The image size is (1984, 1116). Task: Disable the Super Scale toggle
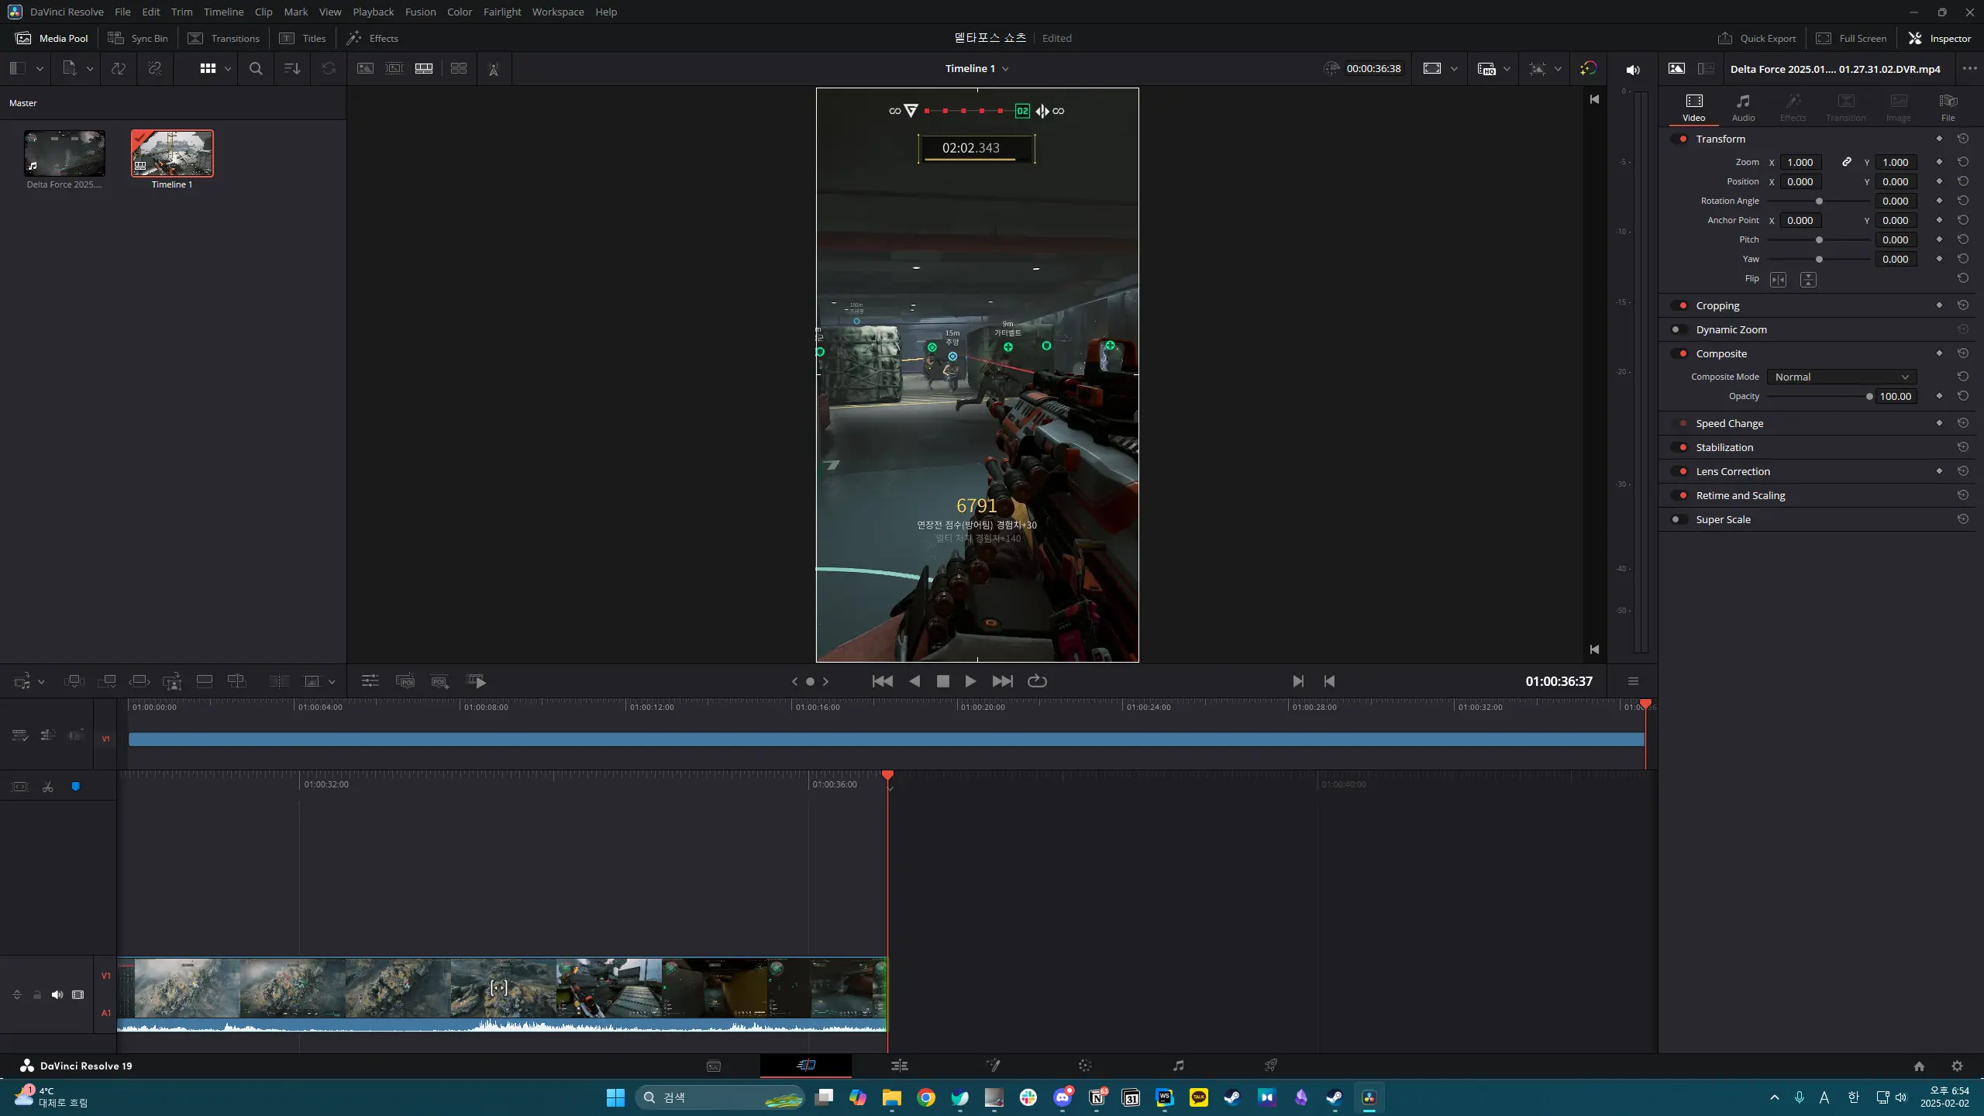(x=1679, y=519)
